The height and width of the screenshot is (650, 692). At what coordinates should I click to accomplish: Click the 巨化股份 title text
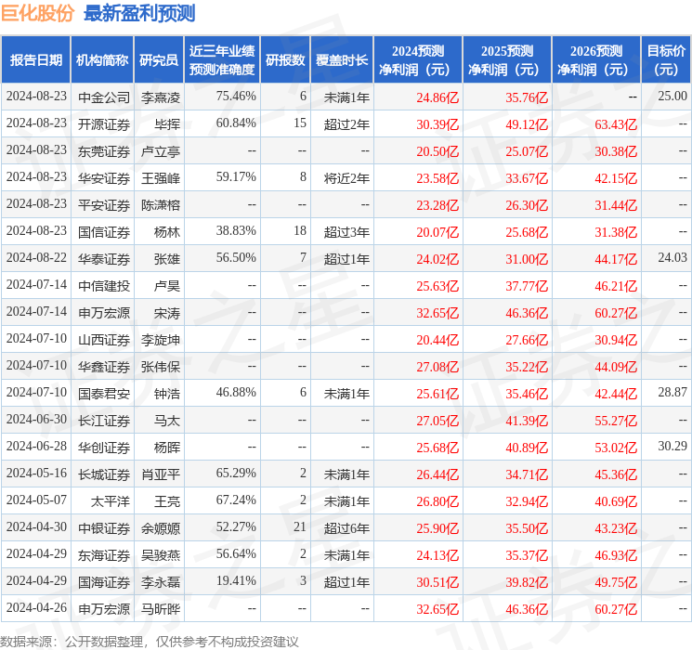[37, 13]
